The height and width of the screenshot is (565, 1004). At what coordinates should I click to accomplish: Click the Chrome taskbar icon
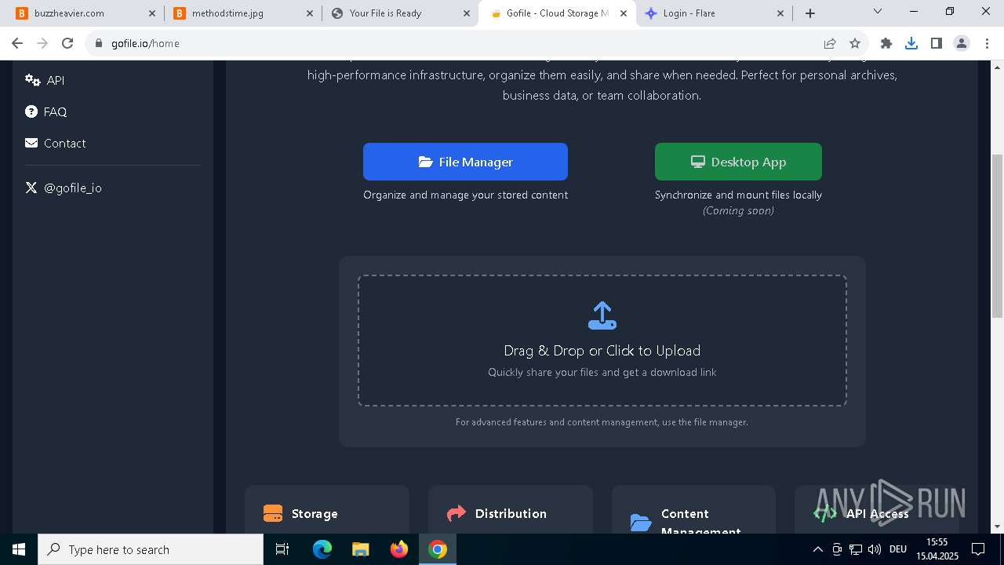438,549
